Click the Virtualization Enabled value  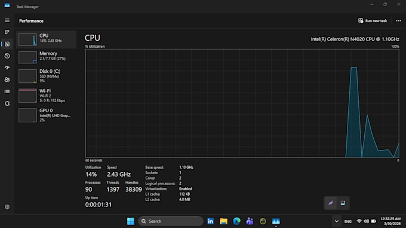click(x=186, y=189)
